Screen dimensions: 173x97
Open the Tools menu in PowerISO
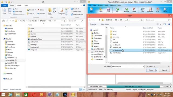tap(106, 5)
